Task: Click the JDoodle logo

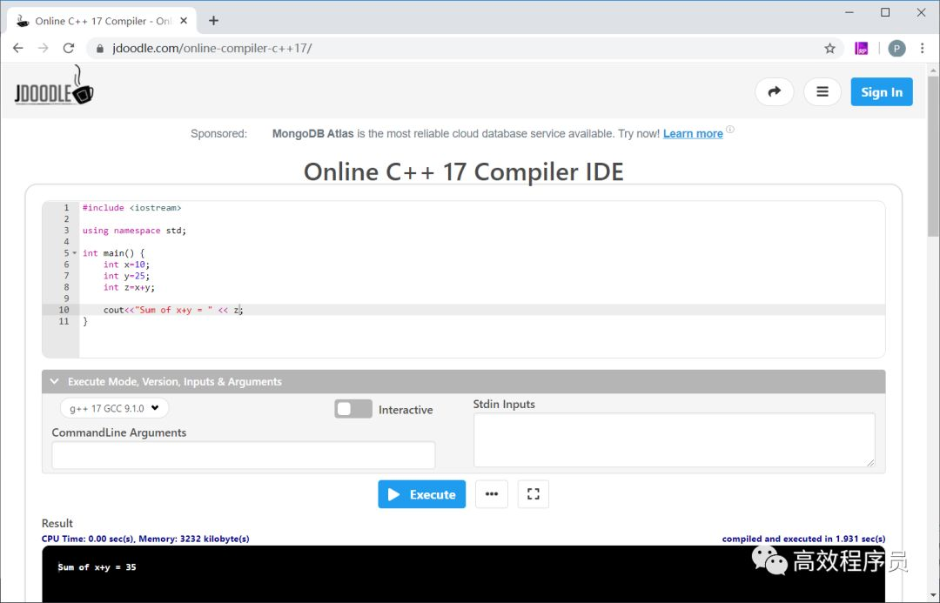Action: point(54,87)
